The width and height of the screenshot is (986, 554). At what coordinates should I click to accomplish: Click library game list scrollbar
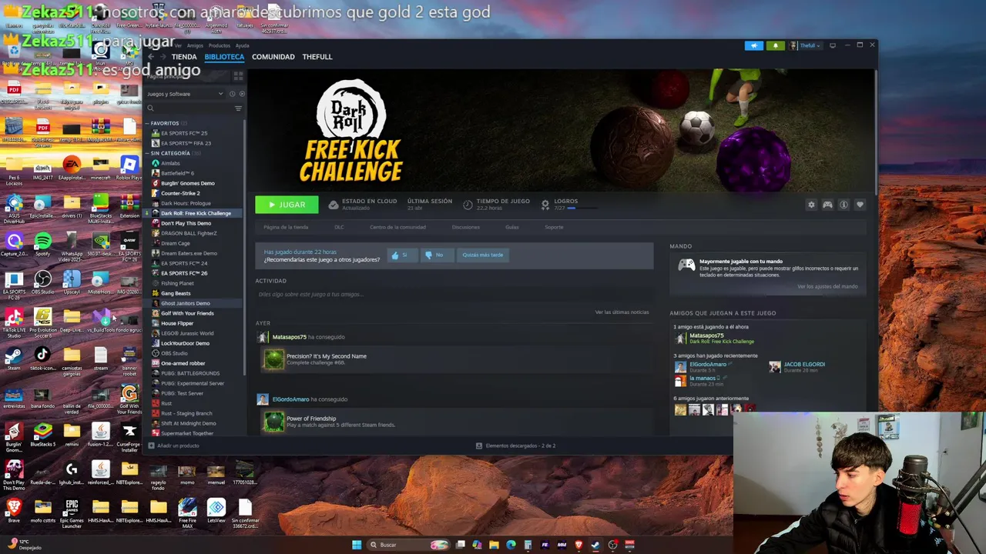click(x=245, y=246)
